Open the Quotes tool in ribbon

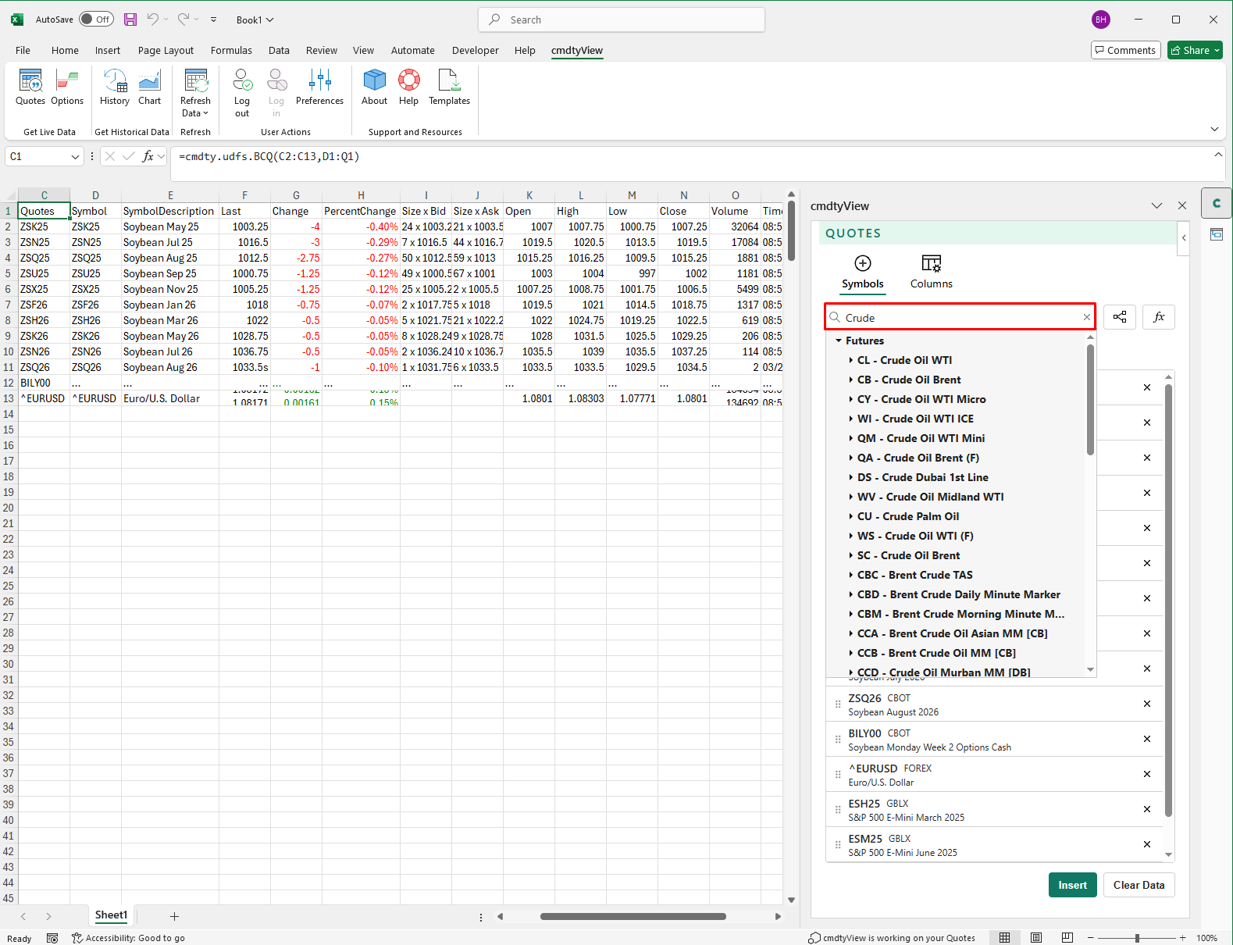click(30, 87)
